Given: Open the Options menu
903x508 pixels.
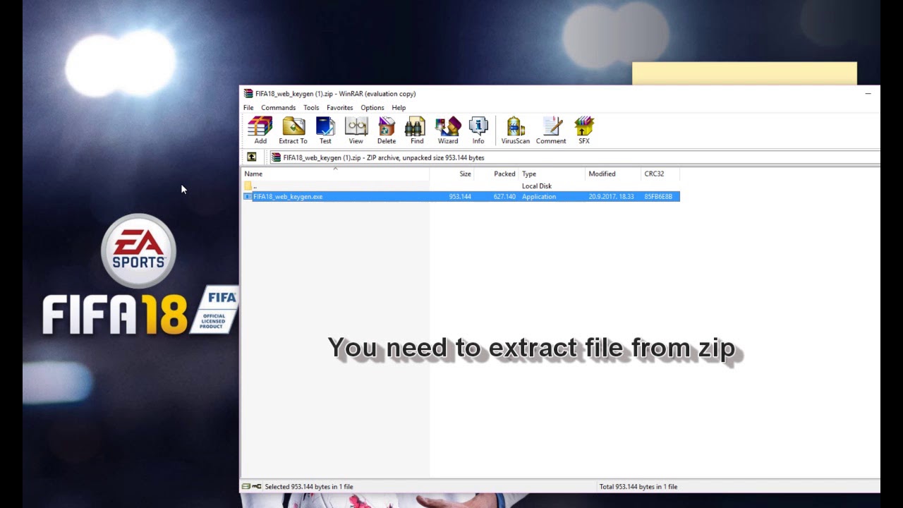Looking at the screenshot, I should 372,108.
